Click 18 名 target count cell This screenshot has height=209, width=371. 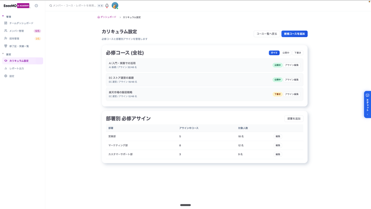[x=241, y=136]
